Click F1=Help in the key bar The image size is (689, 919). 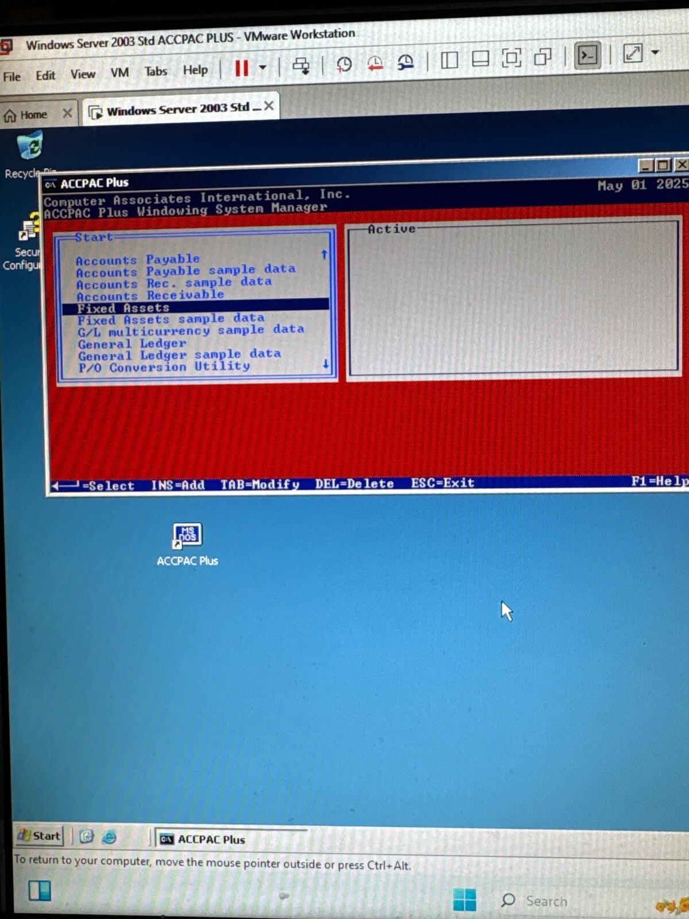(659, 481)
